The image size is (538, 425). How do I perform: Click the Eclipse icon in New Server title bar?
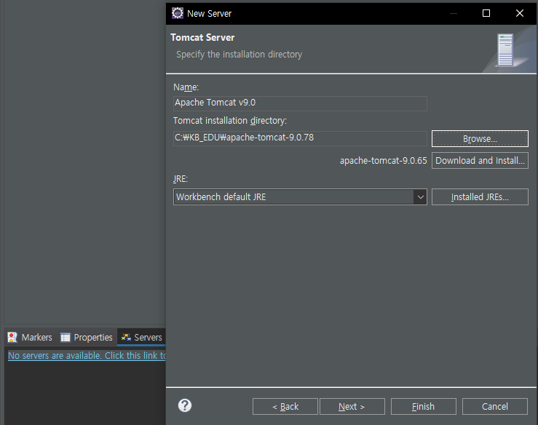(178, 13)
